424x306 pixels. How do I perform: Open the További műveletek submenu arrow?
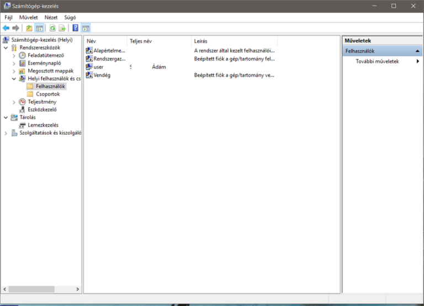click(418, 61)
